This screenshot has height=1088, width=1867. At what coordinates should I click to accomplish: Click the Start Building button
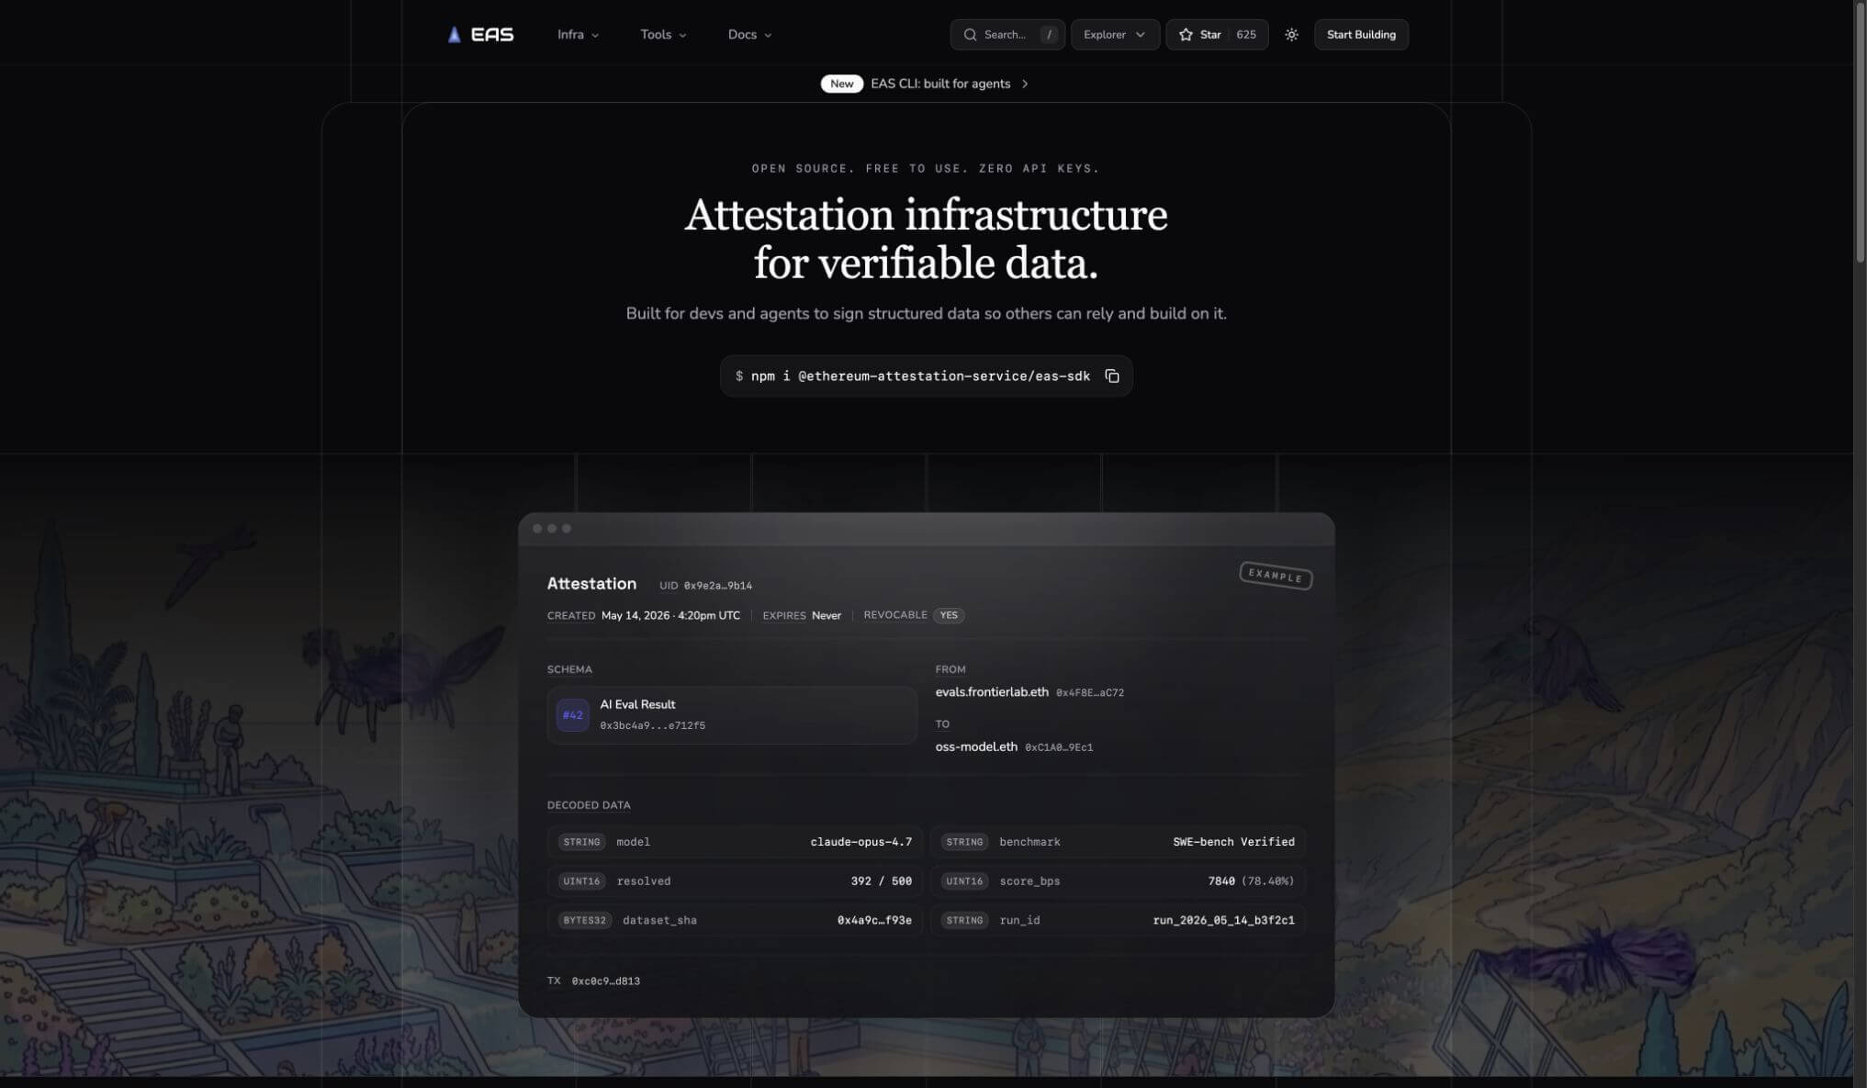click(1361, 35)
